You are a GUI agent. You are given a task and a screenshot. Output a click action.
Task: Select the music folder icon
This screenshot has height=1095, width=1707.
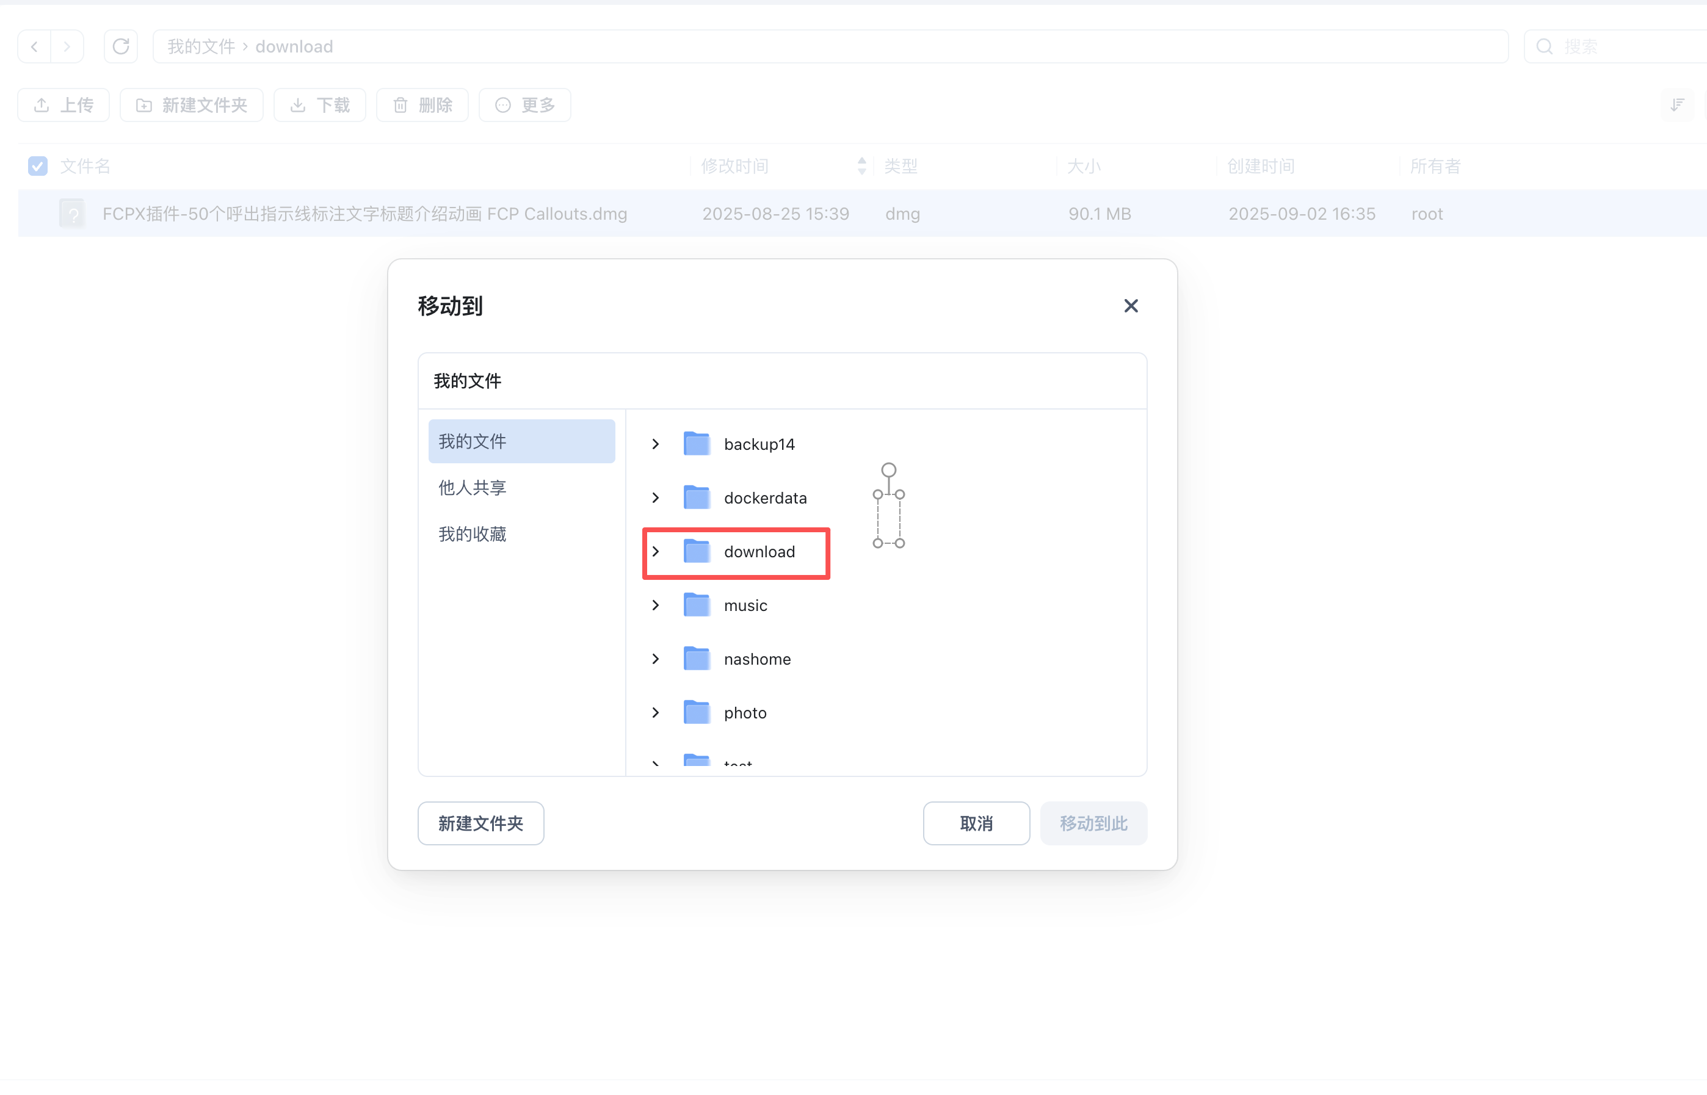(x=697, y=605)
